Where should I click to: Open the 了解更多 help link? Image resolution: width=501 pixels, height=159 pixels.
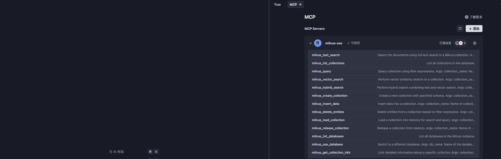coord(474,17)
